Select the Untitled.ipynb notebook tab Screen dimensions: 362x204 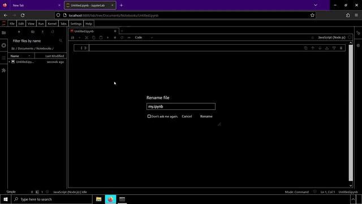(x=93, y=31)
